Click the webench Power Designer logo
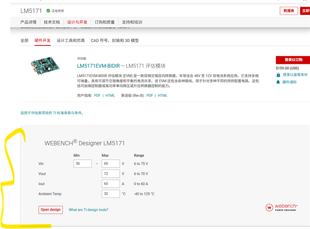Viewport: 310px width, 229px height. pos(281,207)
